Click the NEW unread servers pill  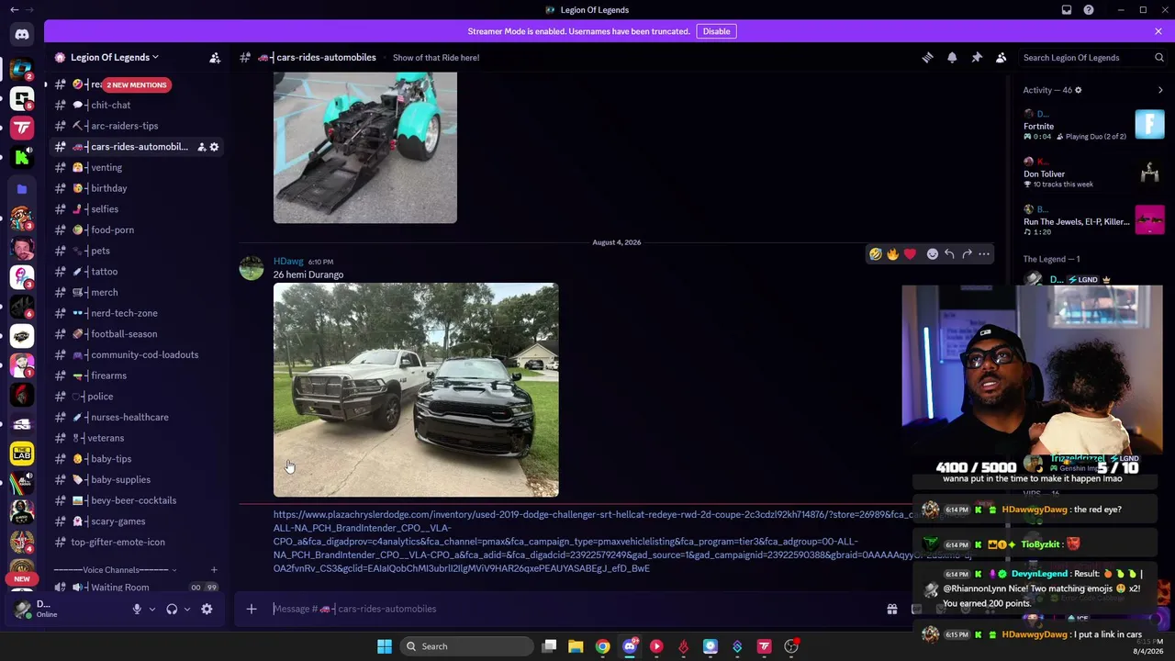click(x=22, y=579)
